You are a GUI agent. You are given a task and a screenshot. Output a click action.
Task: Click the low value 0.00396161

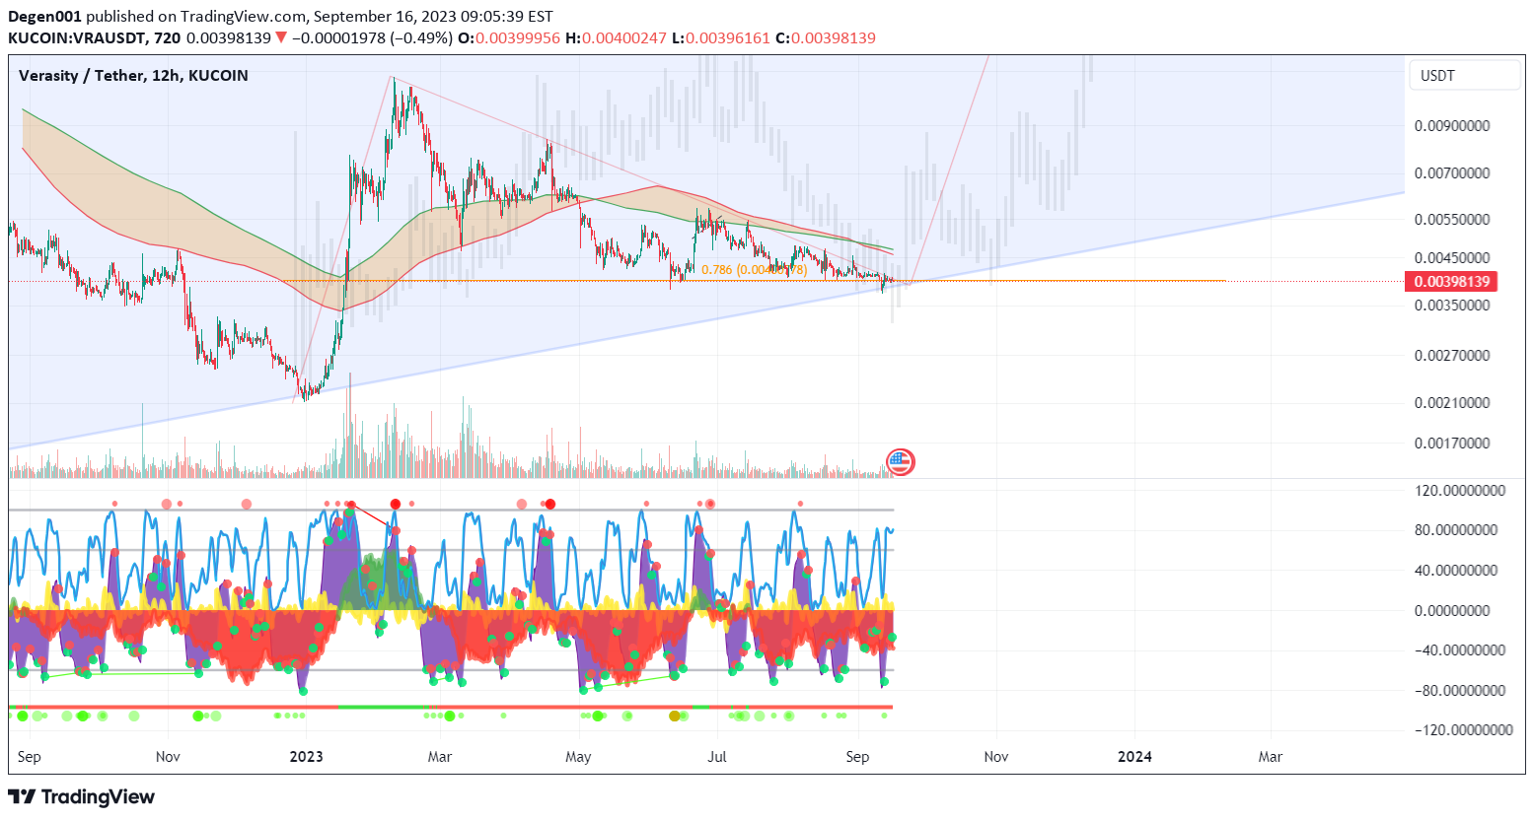pos(728,38)
